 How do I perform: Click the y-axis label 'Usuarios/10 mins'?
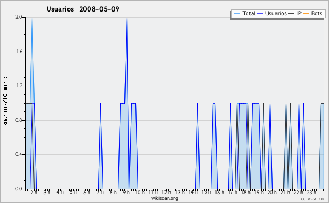pos(5,103)
